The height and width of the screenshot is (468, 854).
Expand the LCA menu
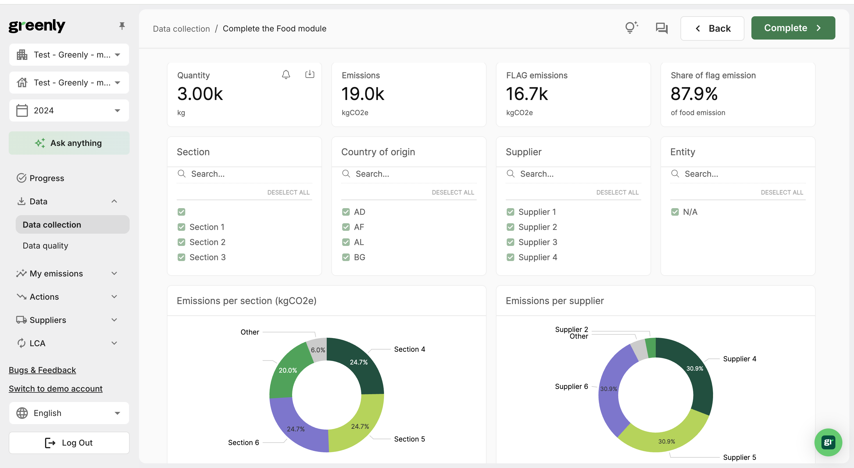point(114,343)
